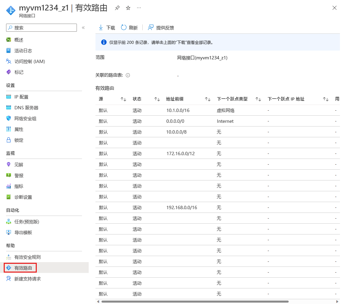The width and height of the screenshot is (346, 308).
Task: Click the 有效安全规则 icon
Action: click(x=9, y=257)
